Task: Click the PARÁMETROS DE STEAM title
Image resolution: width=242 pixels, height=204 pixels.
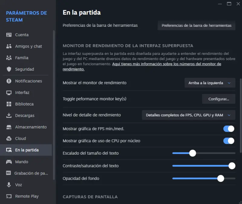Action: (26, 16)
